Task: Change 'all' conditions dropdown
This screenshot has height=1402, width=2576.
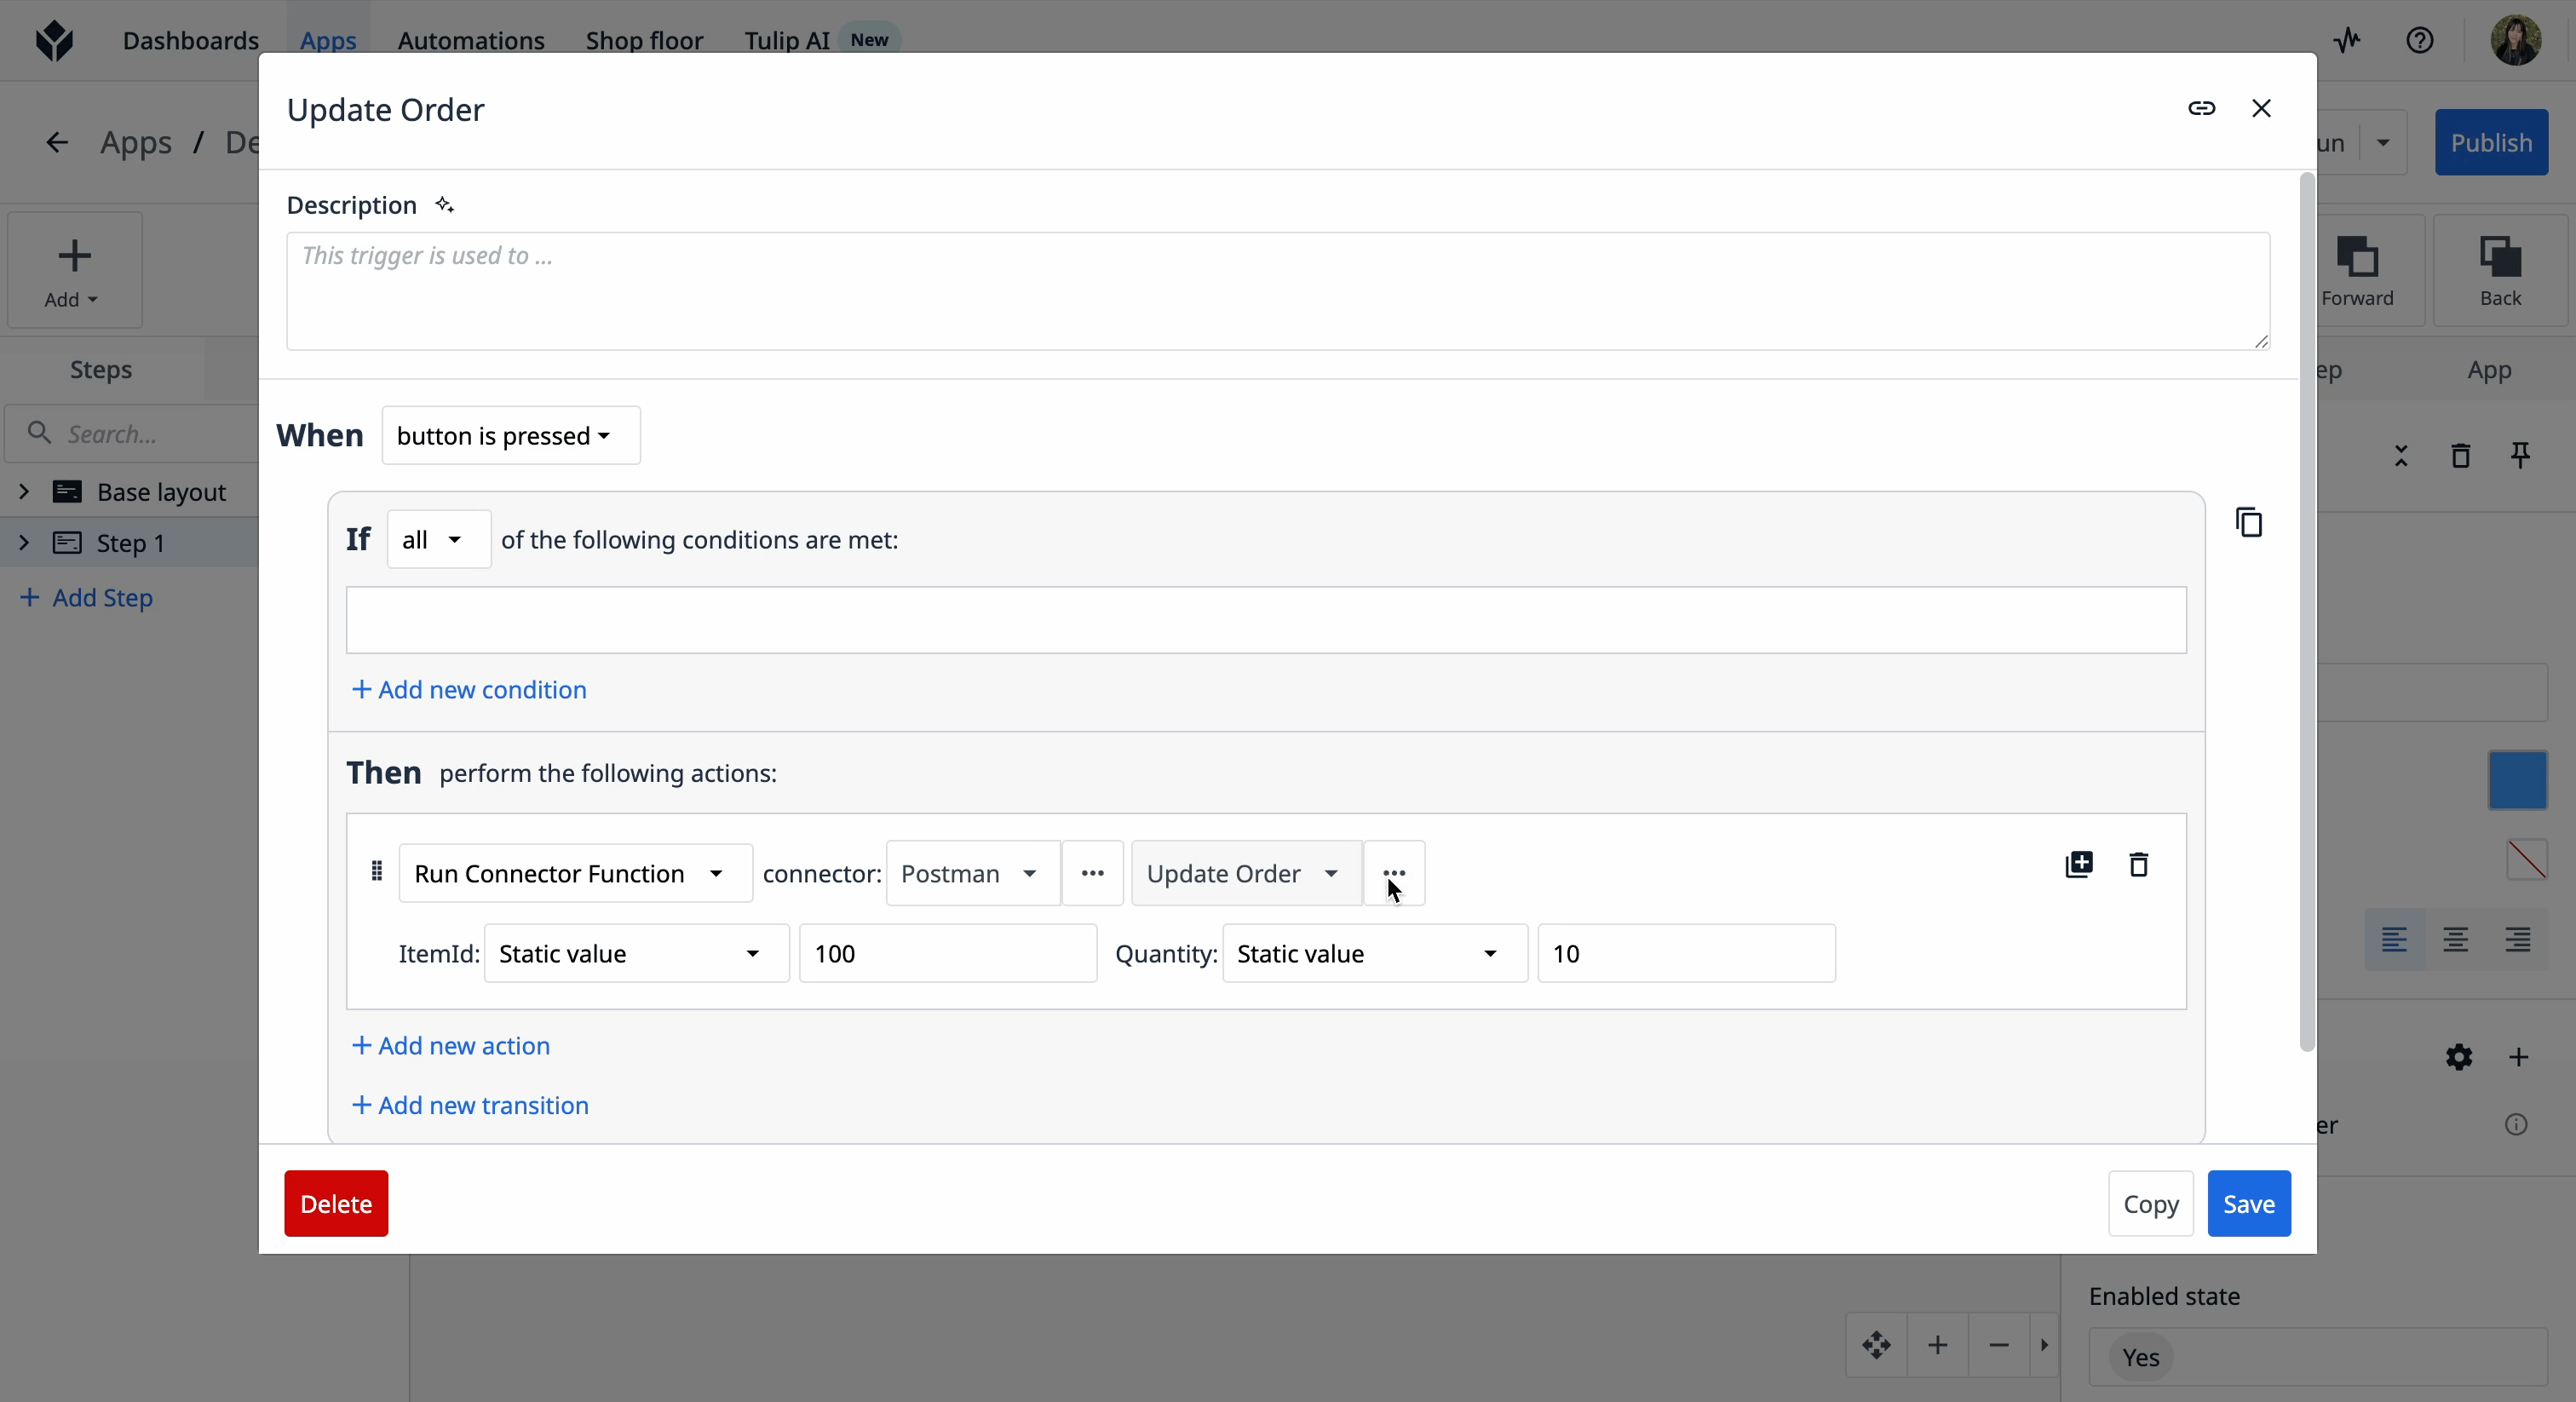Action: point(437,539)
